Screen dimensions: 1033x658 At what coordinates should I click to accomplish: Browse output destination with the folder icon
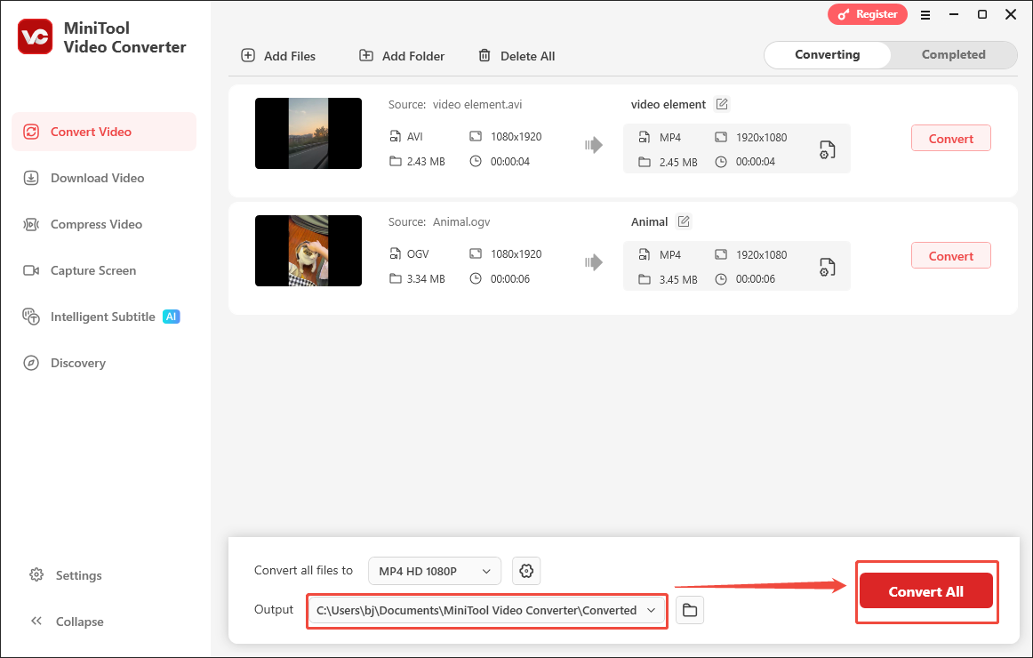click(x=690, y=610)
